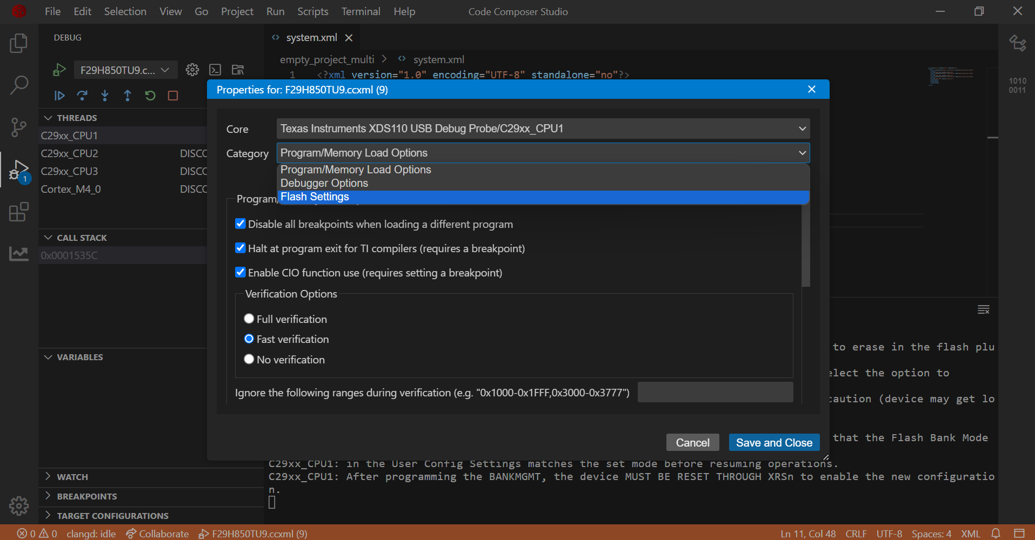Screen dimensions: 1035x540
Task: Click the Search icon in the activity bar
Action: [x=18, y=85]
